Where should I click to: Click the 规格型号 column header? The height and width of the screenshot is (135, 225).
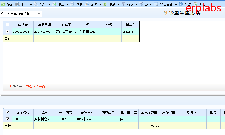tap(108, 112)
